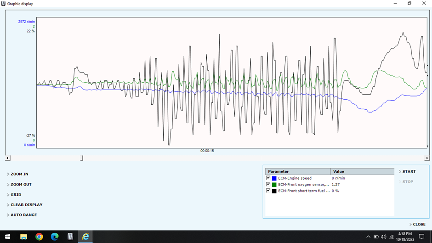Viewport: 432px width, 243px height.
Task: Click the diagnostic app icon in taskbar
Action: 70,237
